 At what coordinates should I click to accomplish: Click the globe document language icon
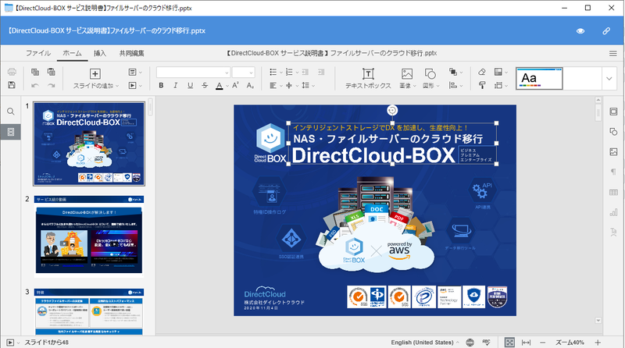click(470, 343)
